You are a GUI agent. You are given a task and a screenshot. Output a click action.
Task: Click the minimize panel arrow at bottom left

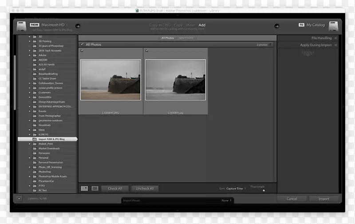(x=20, y=199)
